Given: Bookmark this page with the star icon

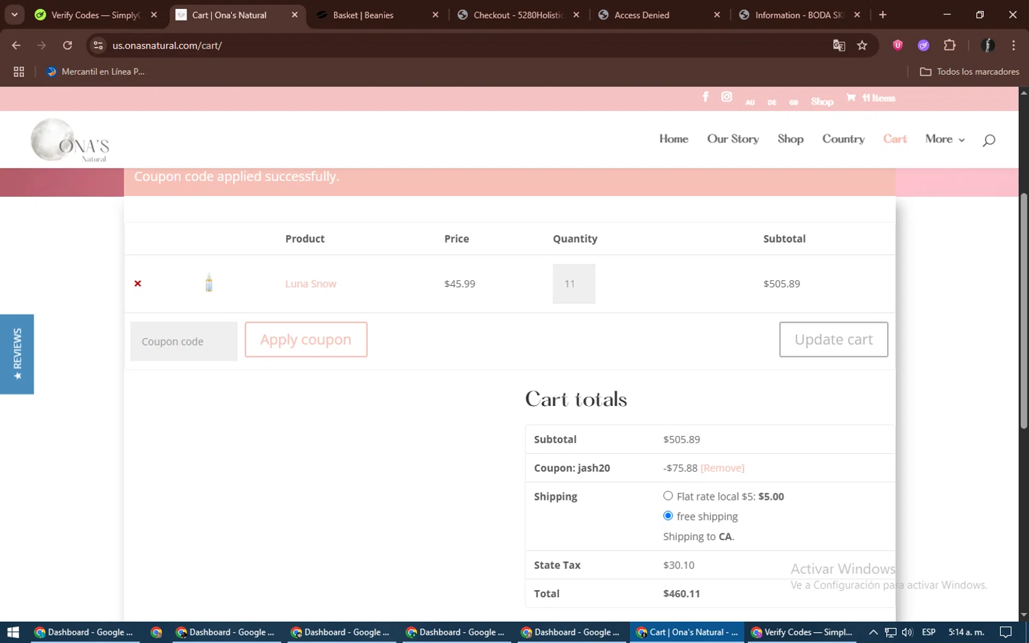Looking at the screenshot, I should [x=862, y=45].
